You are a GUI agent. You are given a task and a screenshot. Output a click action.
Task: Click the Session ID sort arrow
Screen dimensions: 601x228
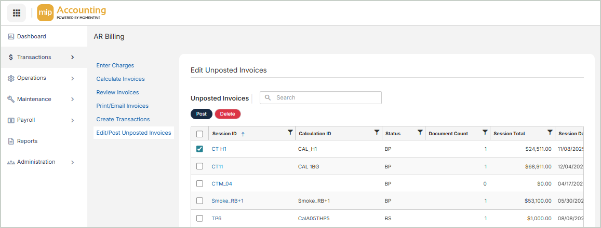tap(243, 134)
